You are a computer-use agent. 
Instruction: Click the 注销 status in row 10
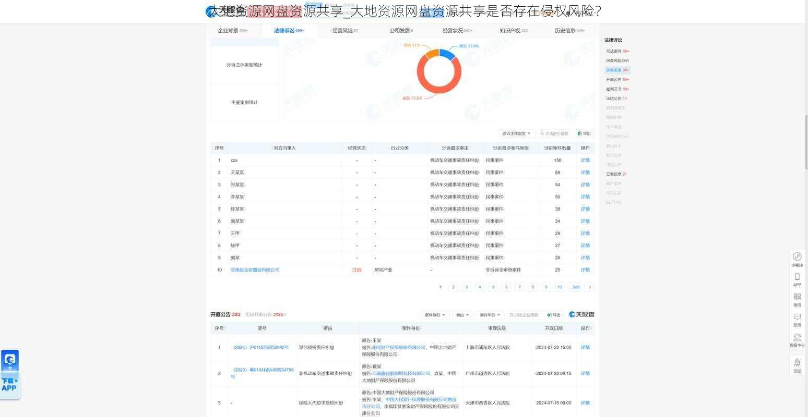(357, 270)
